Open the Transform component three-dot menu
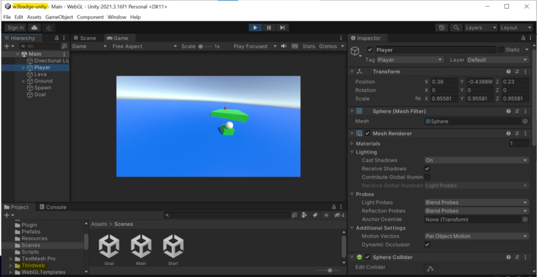Screen dimensions: 537x277 [x=525, y=71]
